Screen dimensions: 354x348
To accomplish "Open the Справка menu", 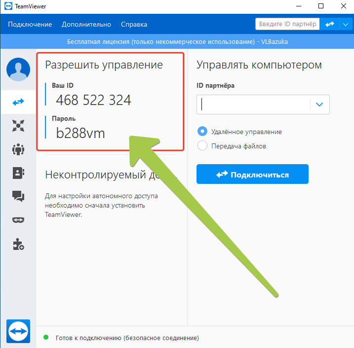I will tap(134, 25).
